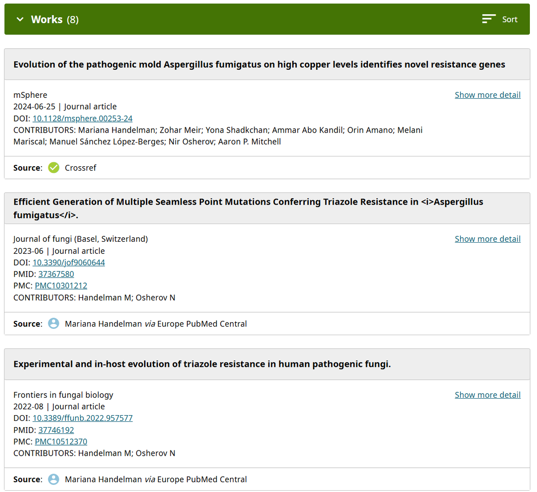This screenshot has height=492, width=537.
Task: Open PMC link PMC10301212
Action: pos(61,286)
